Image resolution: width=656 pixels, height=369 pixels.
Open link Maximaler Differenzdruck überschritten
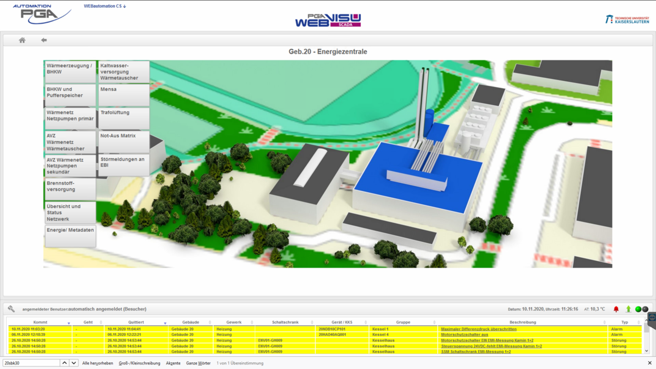point(479,329)
